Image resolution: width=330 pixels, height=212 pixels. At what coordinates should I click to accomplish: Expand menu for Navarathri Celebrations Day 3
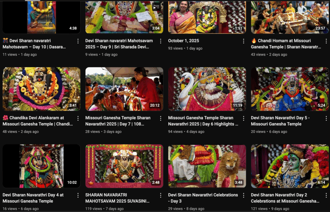click(x=243, y=195)
